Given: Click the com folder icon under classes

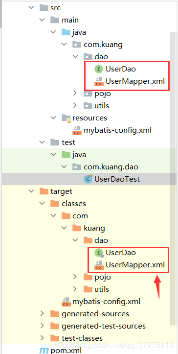Looking at the screenshot, I should (x=66, y=216).
